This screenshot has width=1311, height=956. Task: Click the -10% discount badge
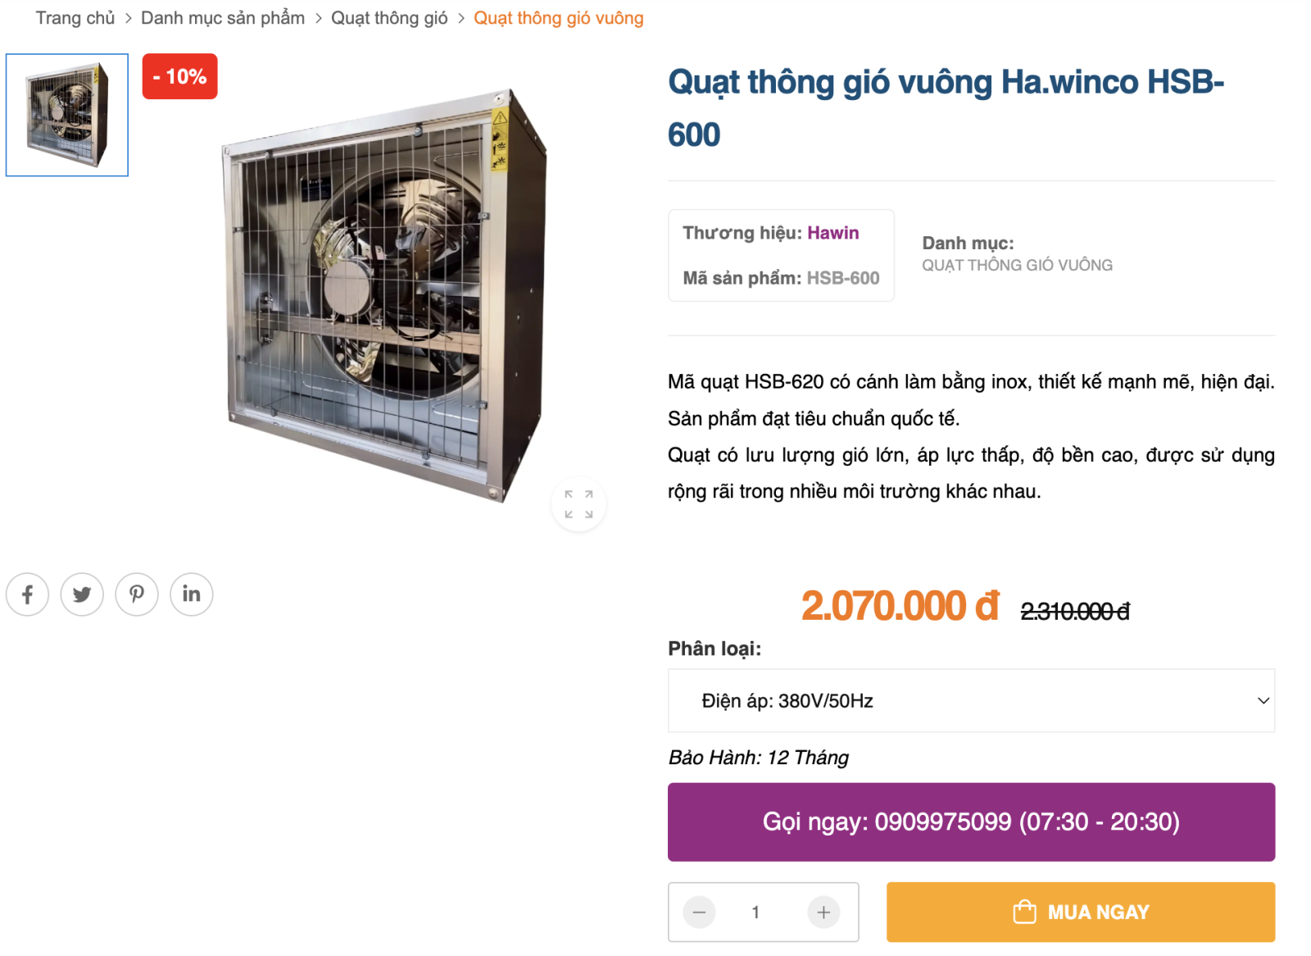(179, 76)
